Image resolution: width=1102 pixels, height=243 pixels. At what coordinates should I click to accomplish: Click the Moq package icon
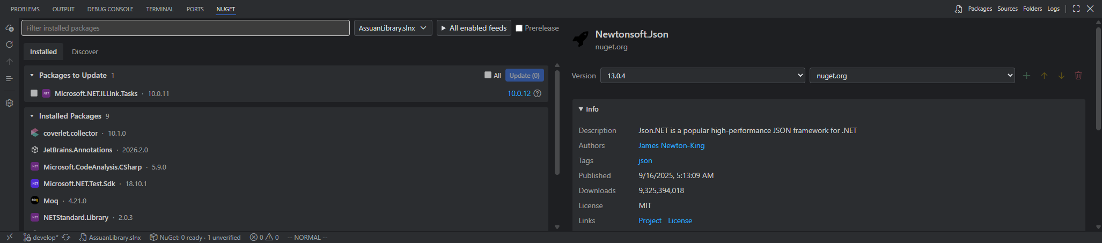point(35,200)
